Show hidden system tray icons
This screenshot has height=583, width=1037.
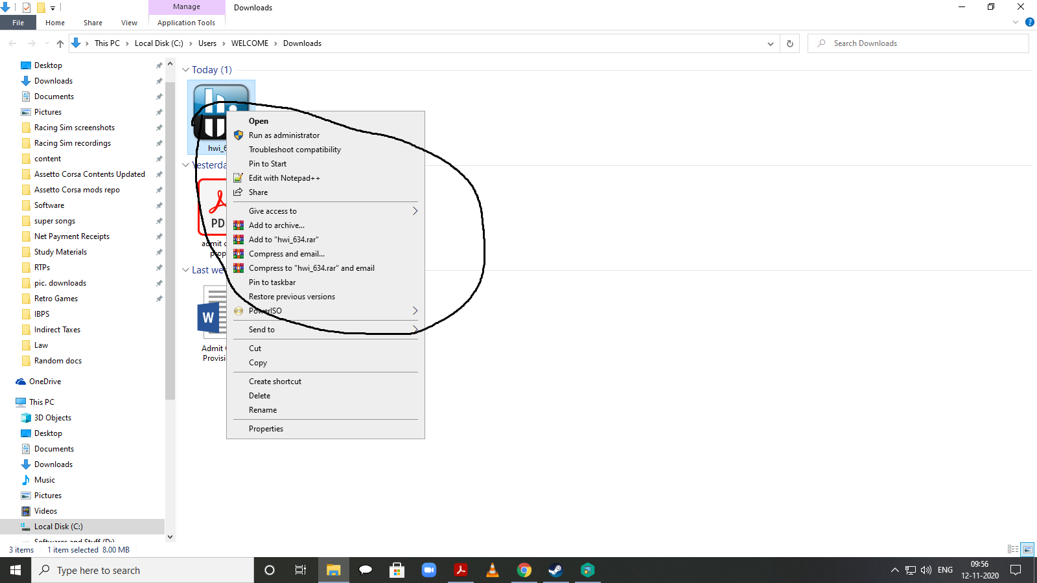click(x=895, y=570)
